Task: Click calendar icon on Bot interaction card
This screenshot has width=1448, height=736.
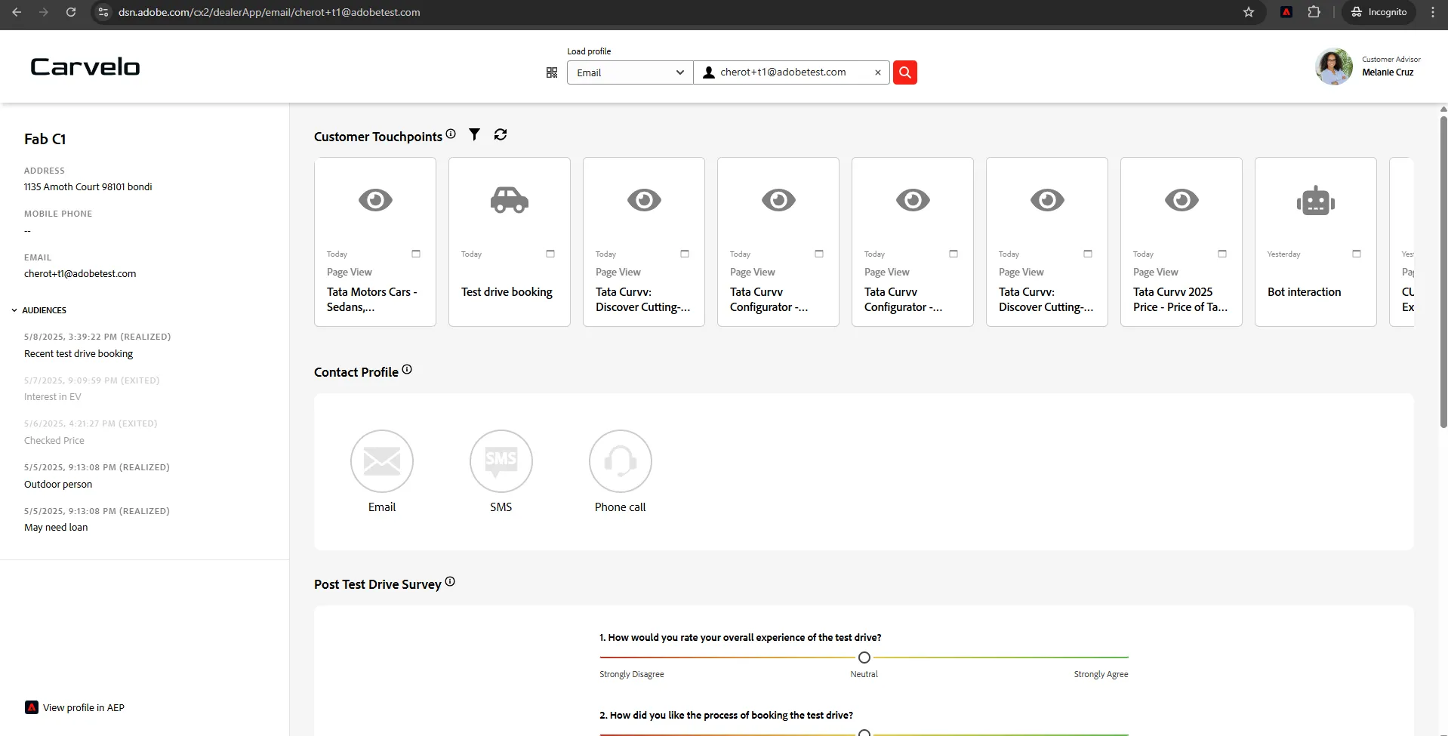Action: tap(1357, 254)
